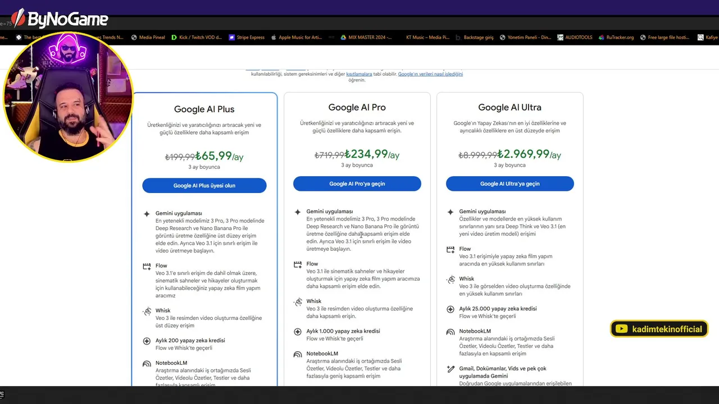
Task: Click the ₺65,99/ay price
Action: 220,156
